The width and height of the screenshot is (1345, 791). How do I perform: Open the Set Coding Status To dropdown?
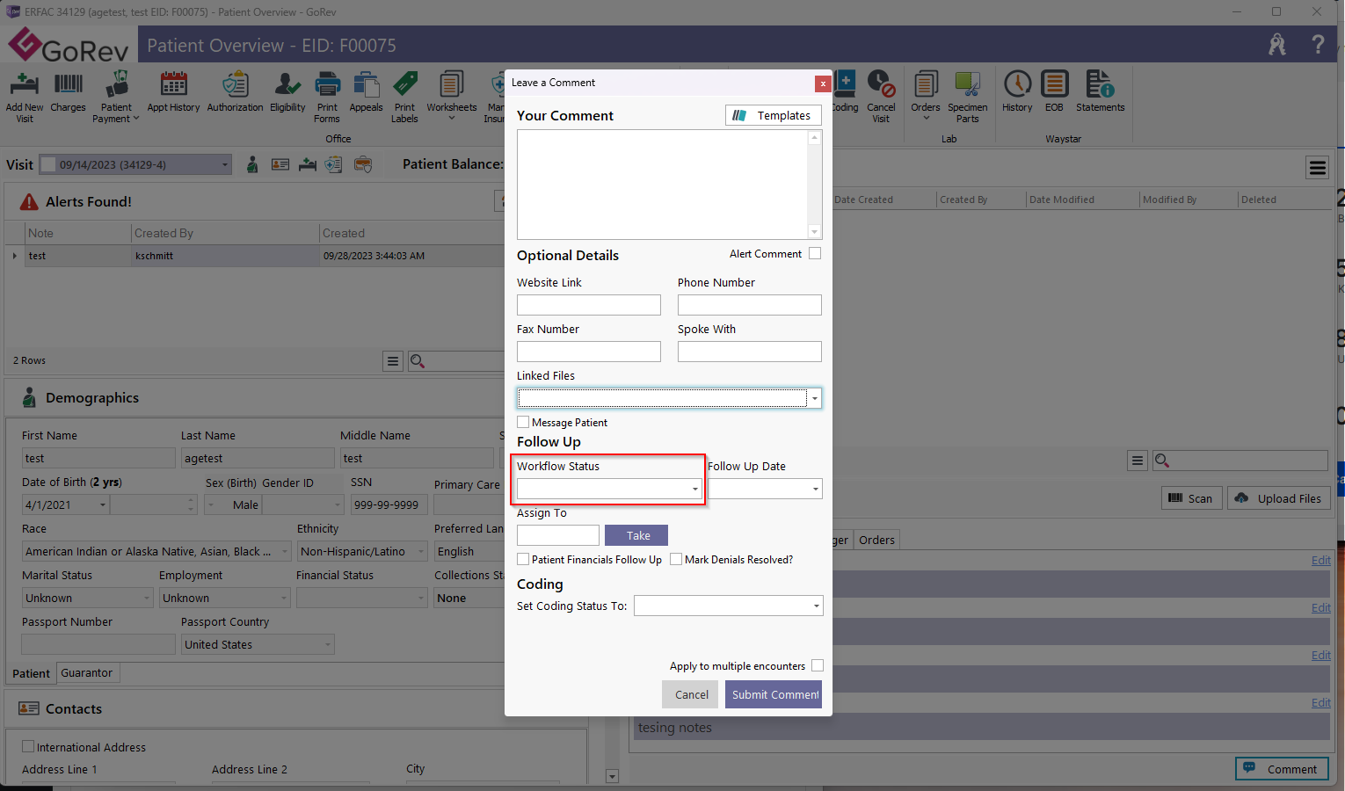tap(816, 606)
